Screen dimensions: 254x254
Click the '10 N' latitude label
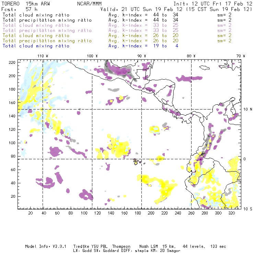click(248, 109)
